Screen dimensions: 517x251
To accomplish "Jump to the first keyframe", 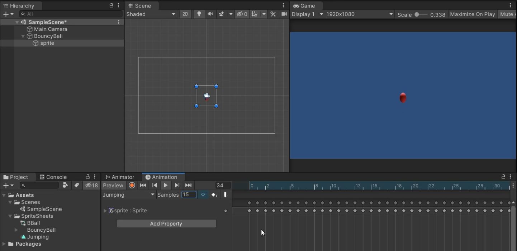I will 143,185.
